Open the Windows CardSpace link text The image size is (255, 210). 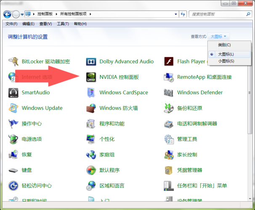coord(124,93)
